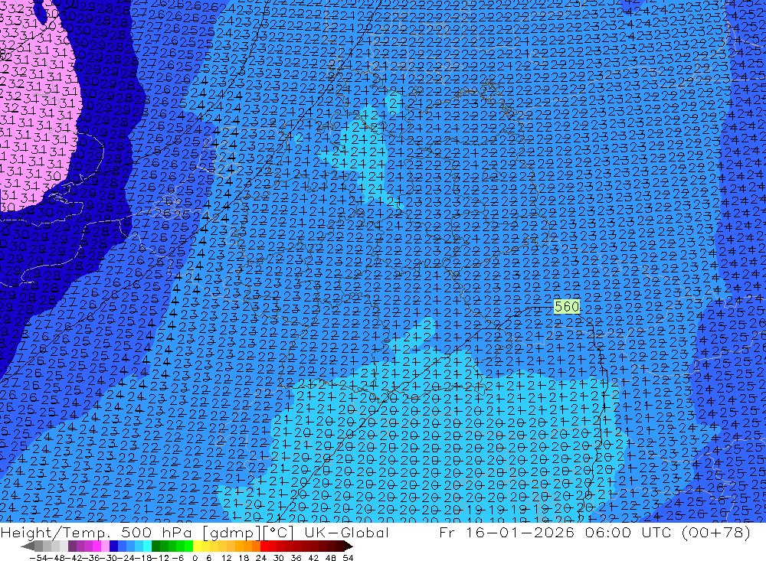The height and width of the screenshot is (561, 766).
Task: Click the cyan legend swatch
Action: click(147, 546)
